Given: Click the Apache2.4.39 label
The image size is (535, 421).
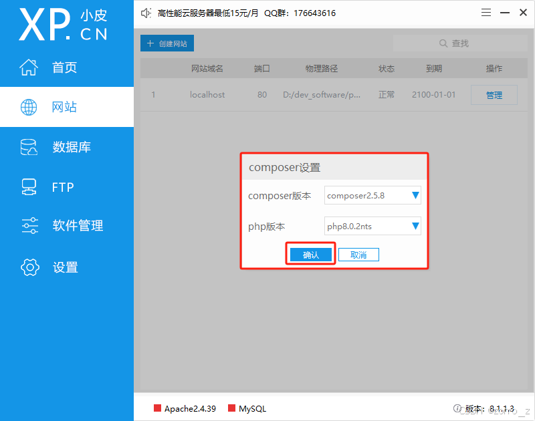Looking at the screenshot, I should [190, 408].
